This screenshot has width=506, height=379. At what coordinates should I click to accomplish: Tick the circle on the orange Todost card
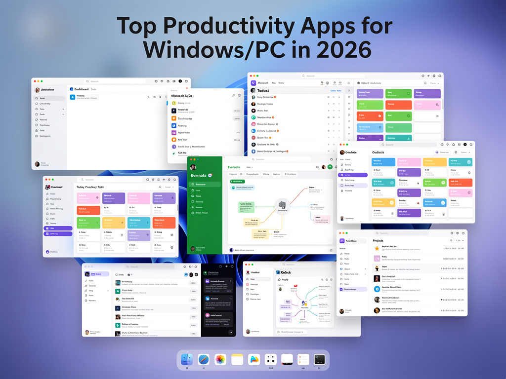(379, 116)
